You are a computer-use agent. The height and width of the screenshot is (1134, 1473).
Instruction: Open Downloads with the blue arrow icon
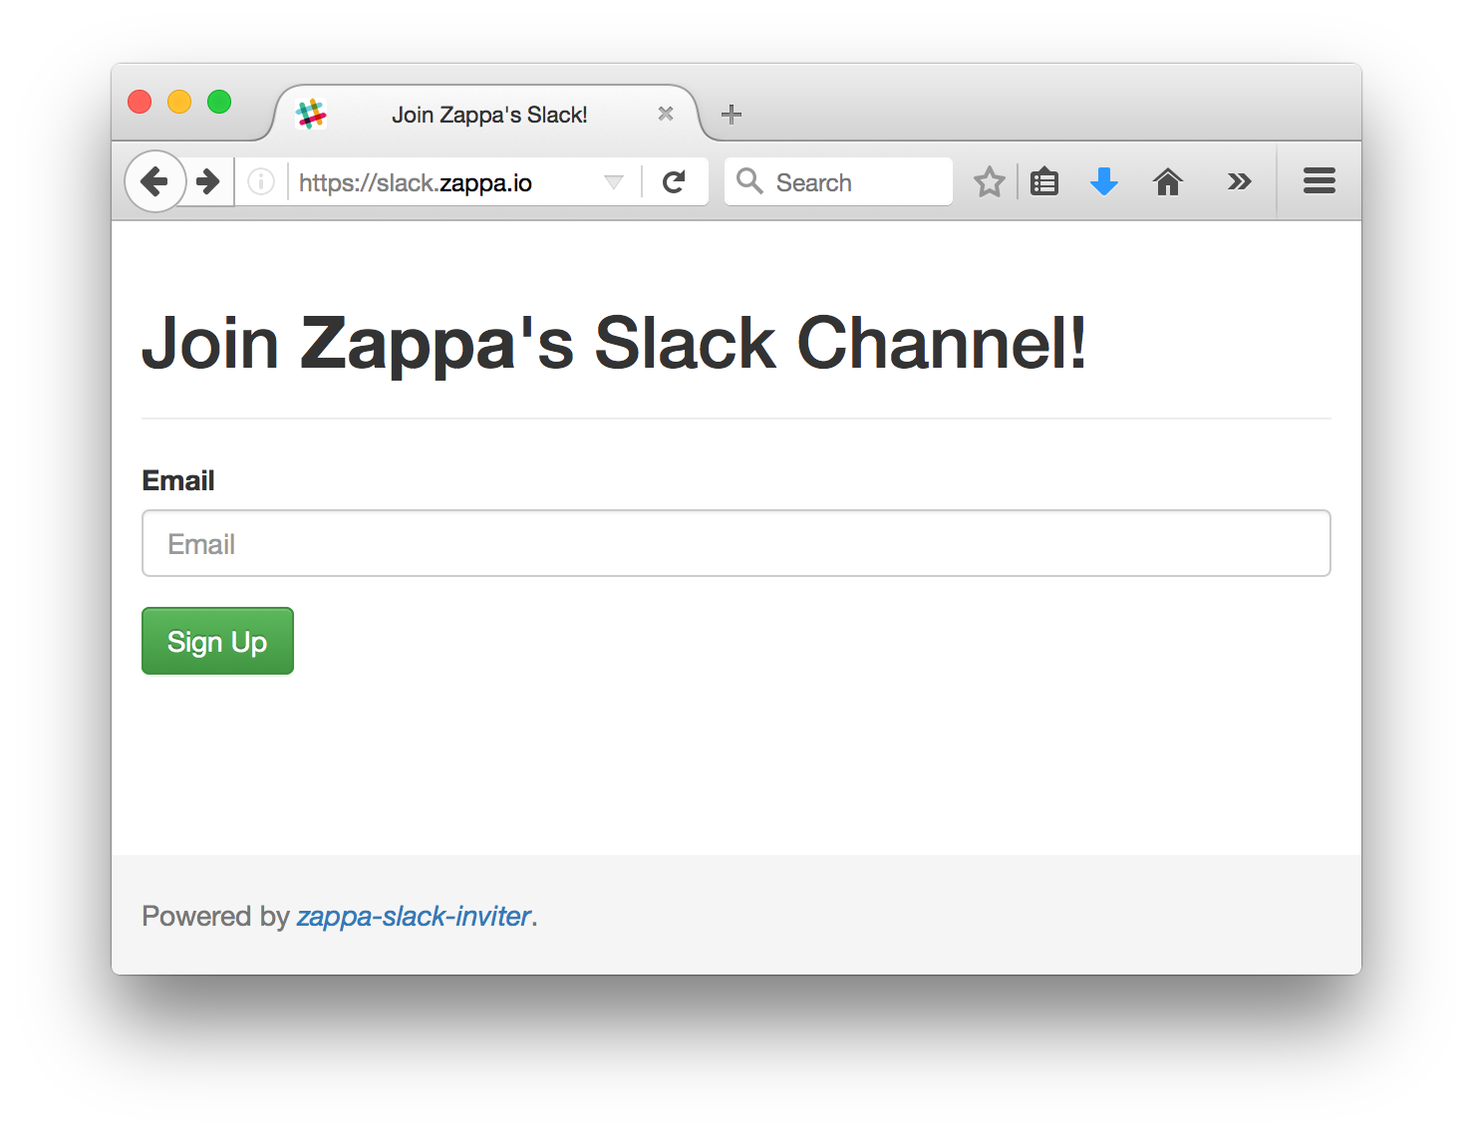pos(1104,182)
